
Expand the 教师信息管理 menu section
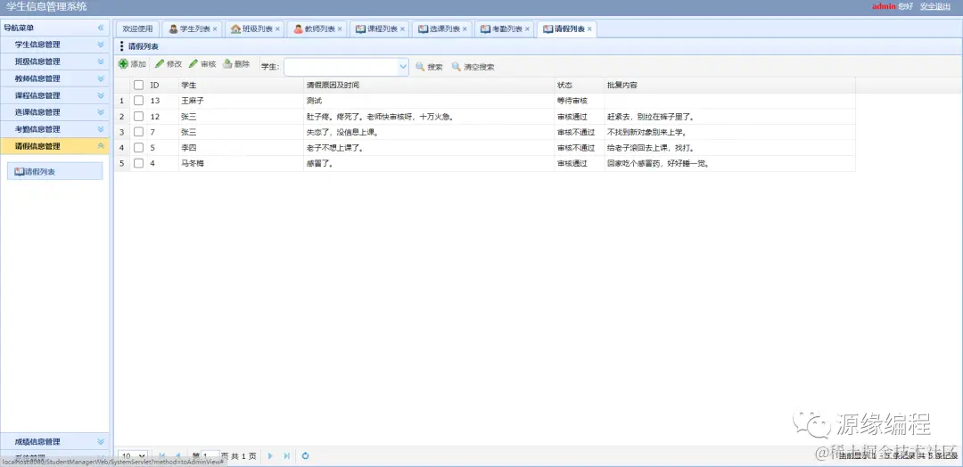click(101, 78)
